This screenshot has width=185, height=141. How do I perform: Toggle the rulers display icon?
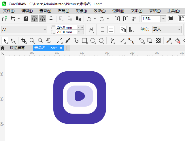(x=182, y=19)
